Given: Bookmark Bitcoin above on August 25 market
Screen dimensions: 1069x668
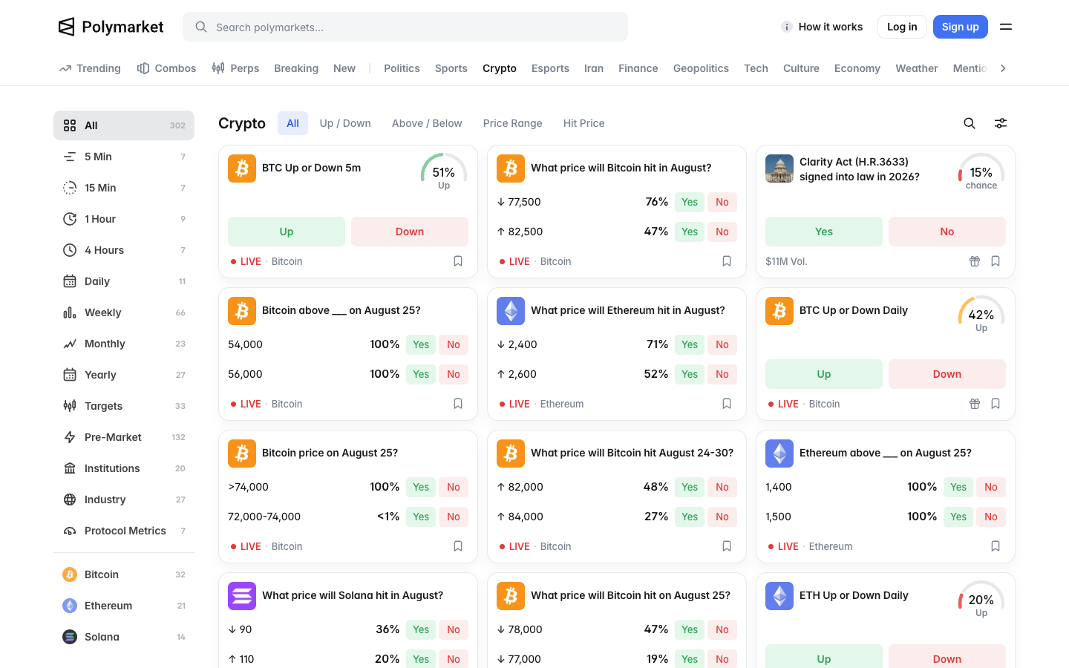Looking at the screenshot, I should 458,404.
